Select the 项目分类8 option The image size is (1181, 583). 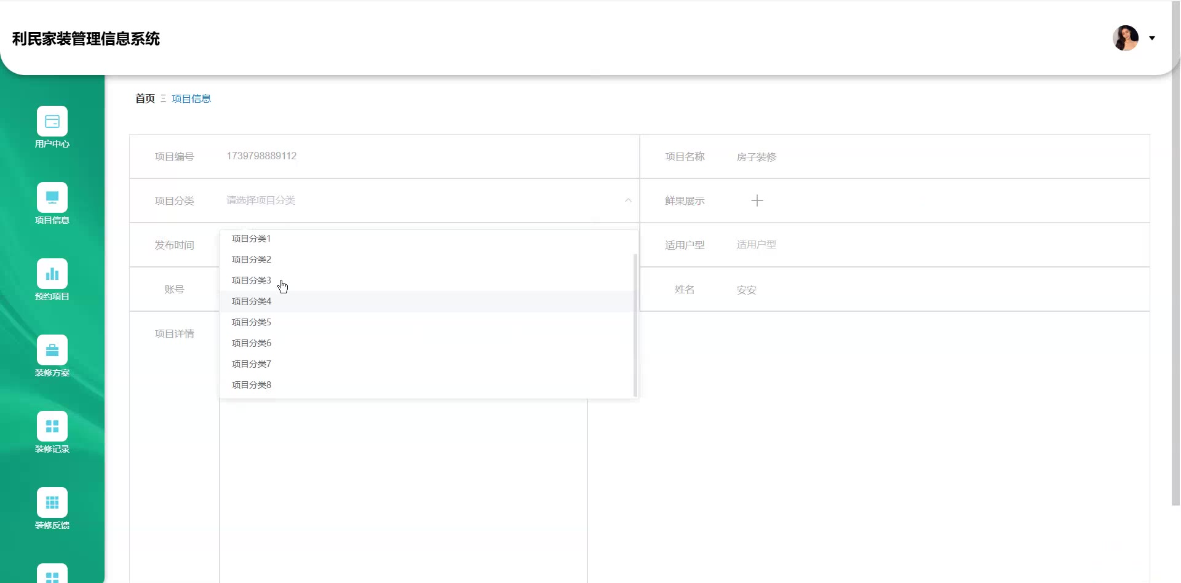(251, 385)
